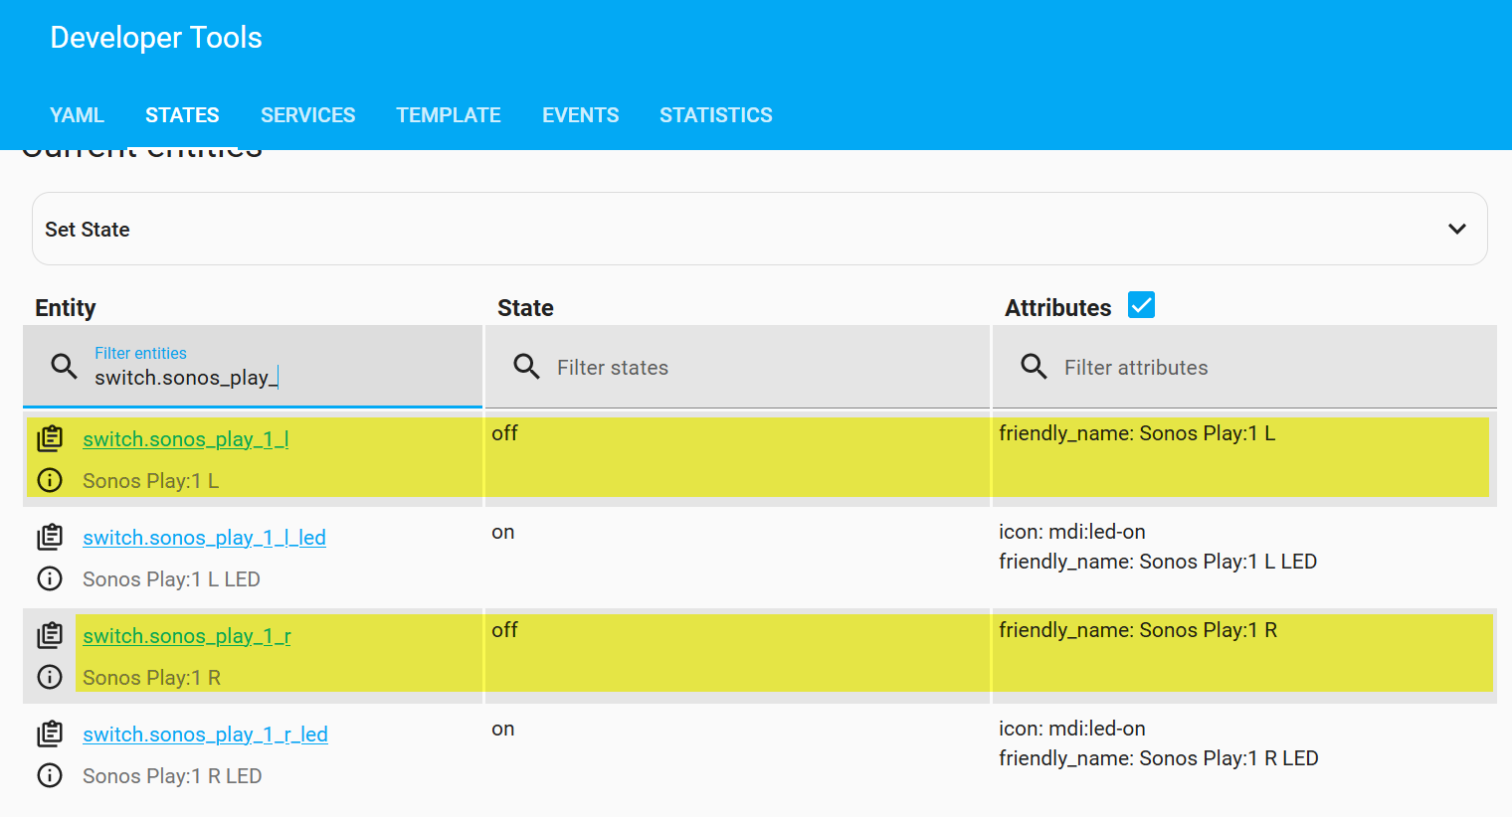Open the switch.sonos_play_1_l_led entity link
1512x817 pixels.
(204, 538)
